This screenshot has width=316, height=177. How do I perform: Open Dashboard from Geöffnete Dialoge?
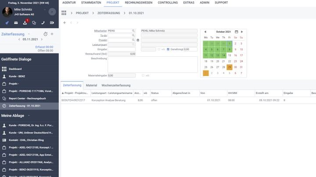[15, 69]
